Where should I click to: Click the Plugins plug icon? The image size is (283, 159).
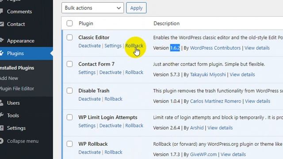(x=2, y=53)
